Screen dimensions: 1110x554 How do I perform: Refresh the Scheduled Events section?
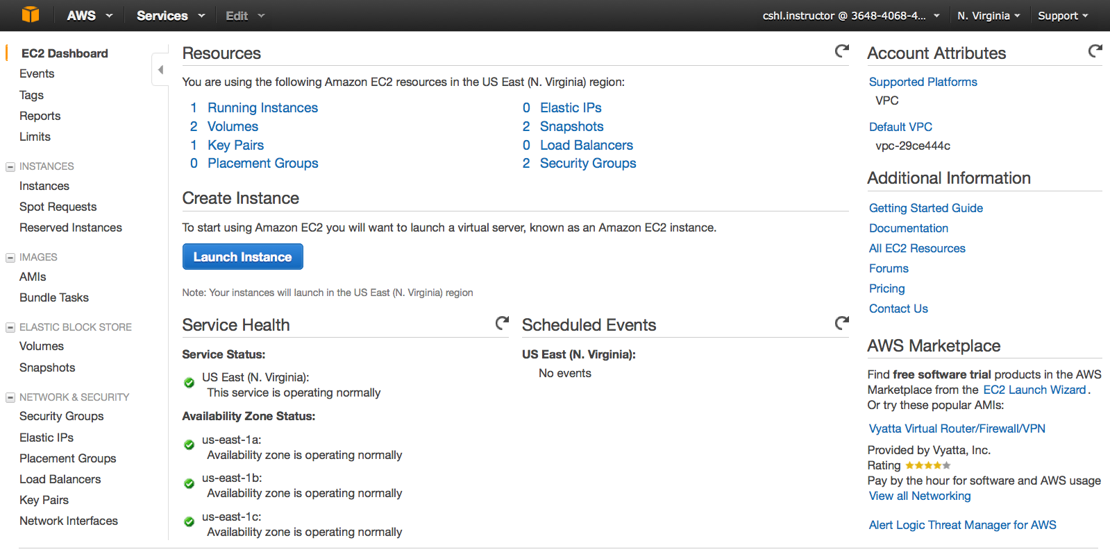pos(841,322)
